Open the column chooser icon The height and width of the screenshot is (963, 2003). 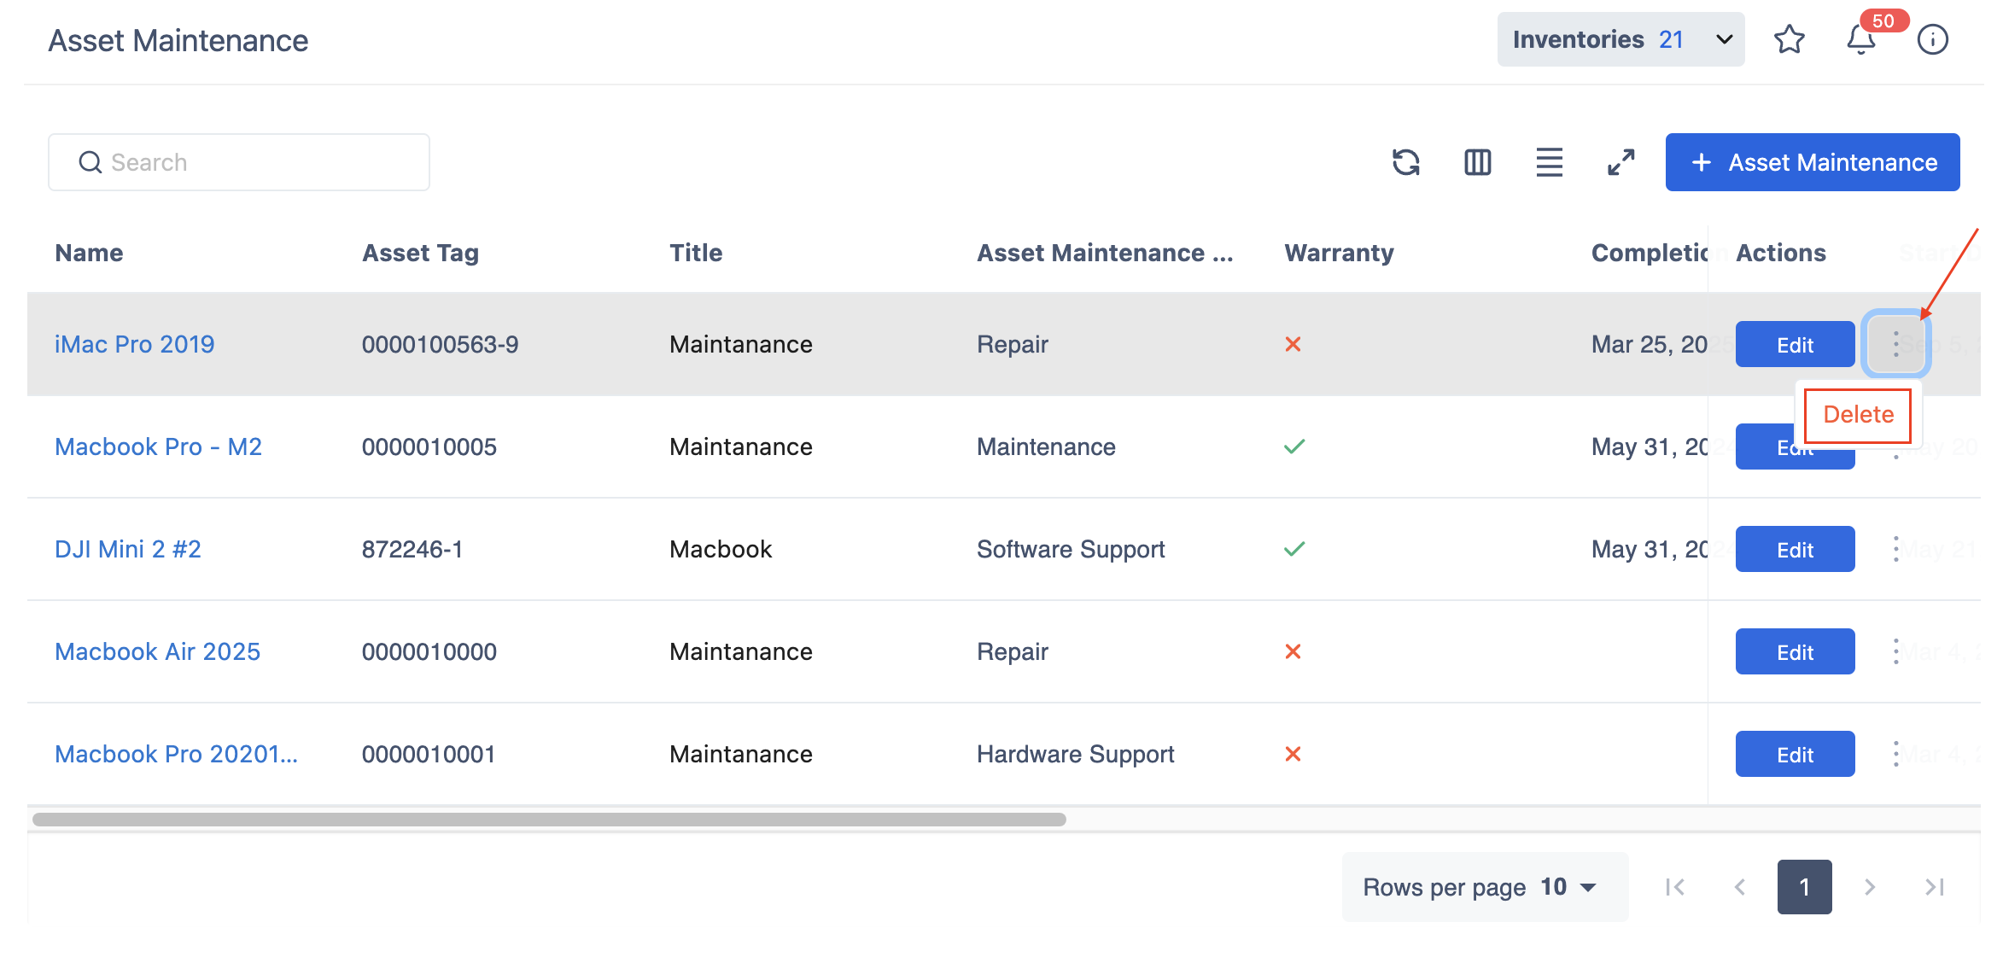(x=1477, y=162)
